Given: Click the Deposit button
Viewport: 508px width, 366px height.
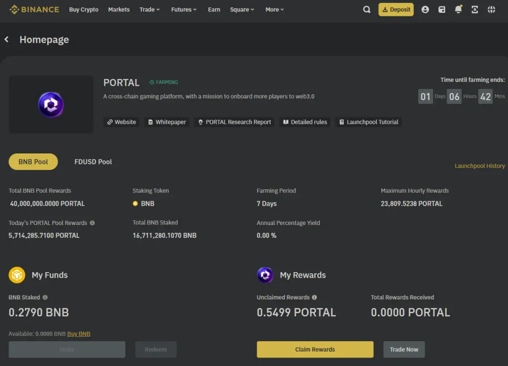Looking at the screenshot, I should click(396, 10).
